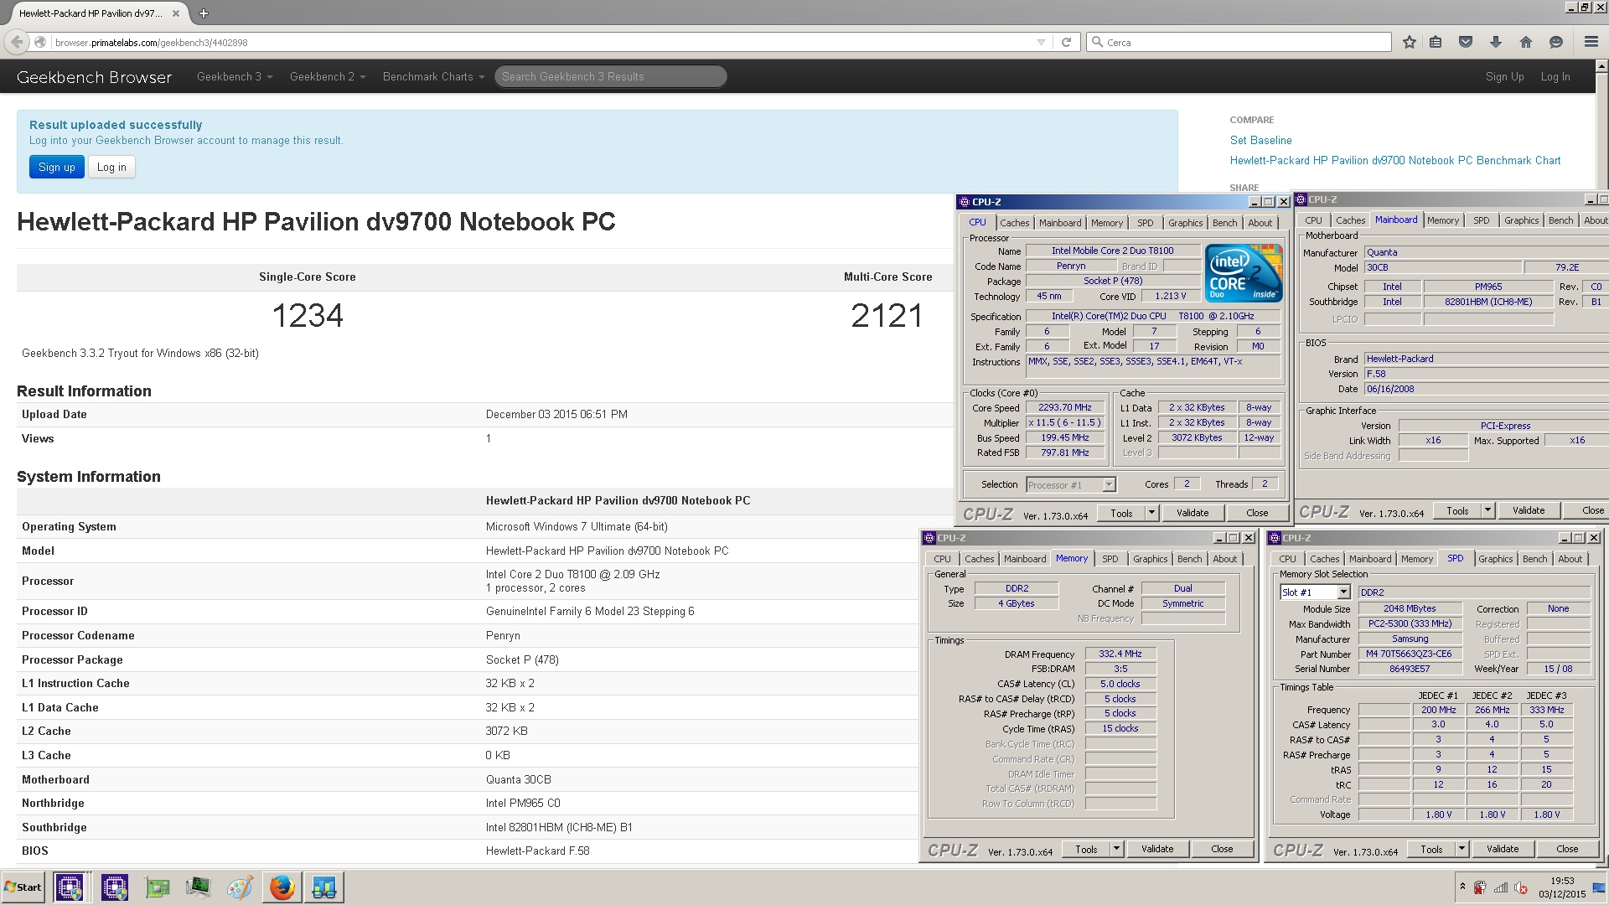1609x905 pixels.
Task: Expand the Geekbench 3 navigation menu
Action: click(235, 76)
